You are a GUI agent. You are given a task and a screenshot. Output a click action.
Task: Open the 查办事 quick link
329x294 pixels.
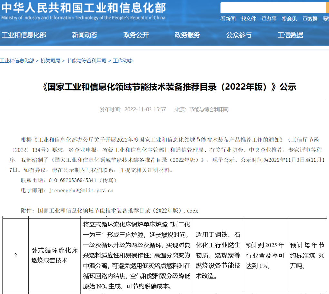pos(269,19)
